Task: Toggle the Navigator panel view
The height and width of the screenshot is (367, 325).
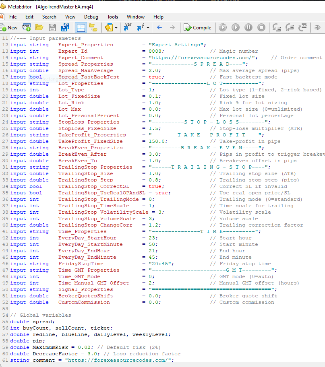Action: pyautogui.click(x=81, y=28)
